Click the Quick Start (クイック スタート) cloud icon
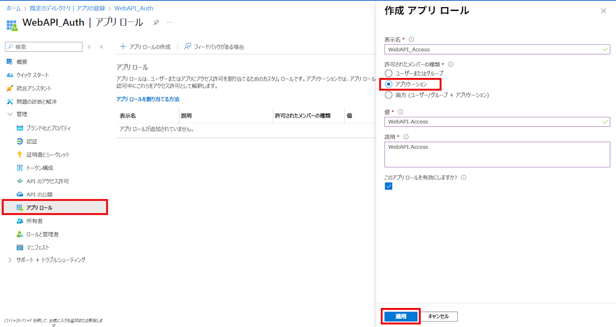This screenshot has height=327, width=616. (x=10, y=75)
